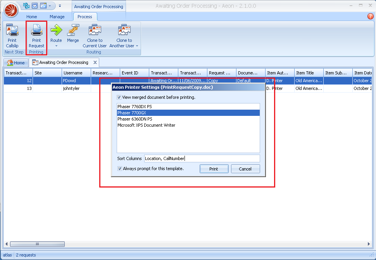Switch to the Manage ribbon tab
376x260 pixels.
pos(57,17)
